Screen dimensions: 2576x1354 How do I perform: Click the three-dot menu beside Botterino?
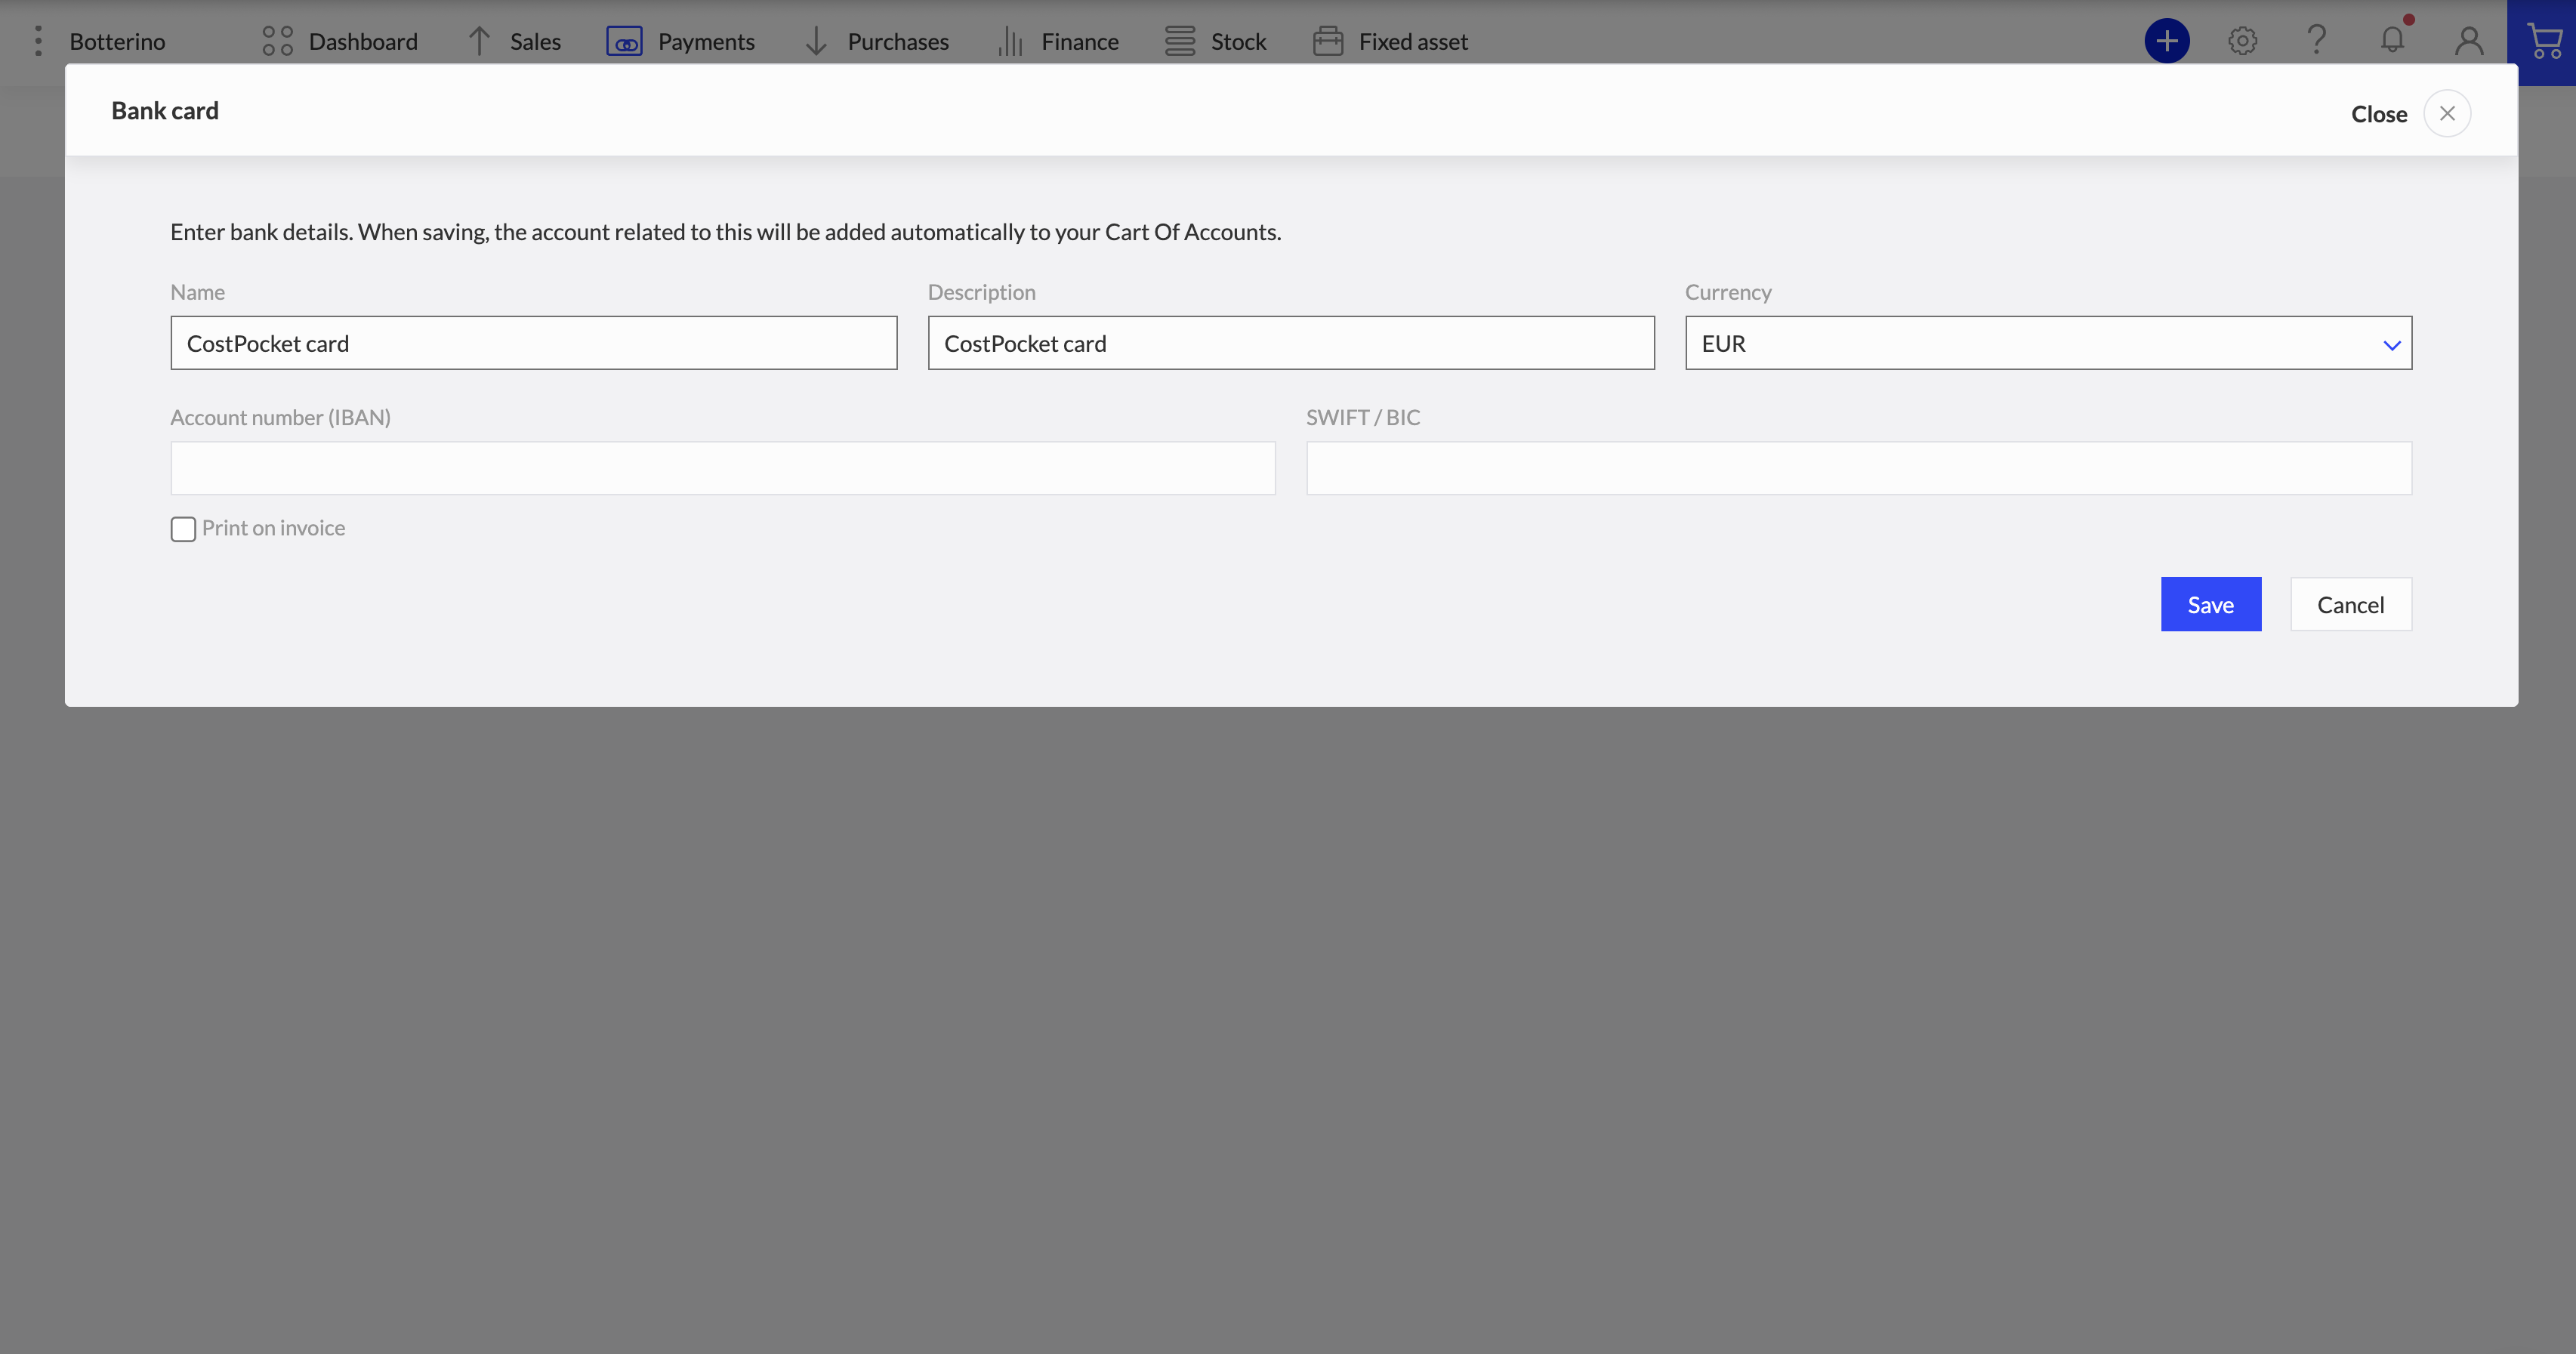(x=38, y=41)
